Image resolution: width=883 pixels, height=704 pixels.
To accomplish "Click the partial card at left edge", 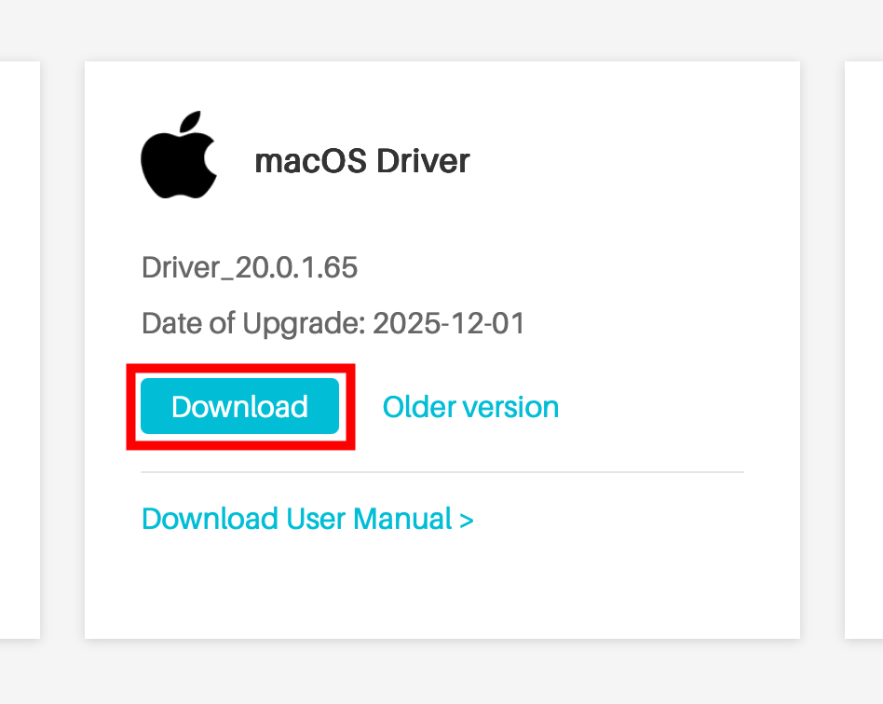I will click(19, 349).
